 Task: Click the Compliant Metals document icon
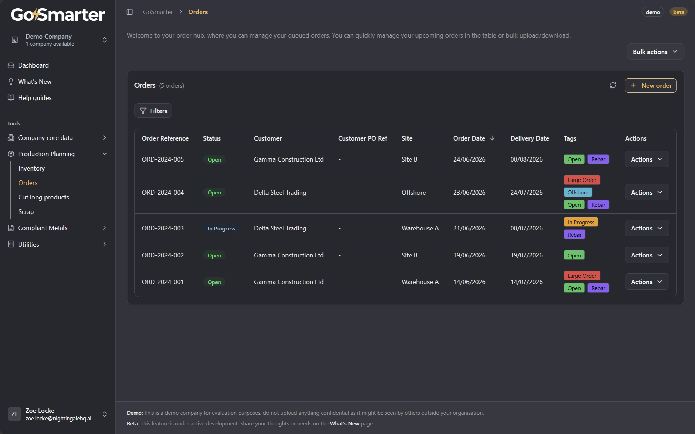point(11,228)
